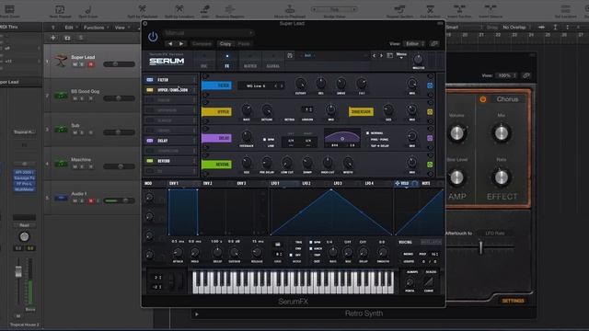This screenshot has height=331, width=589.
Task: Enable the Delay BPM checkbox
Action: click(264, 140)
